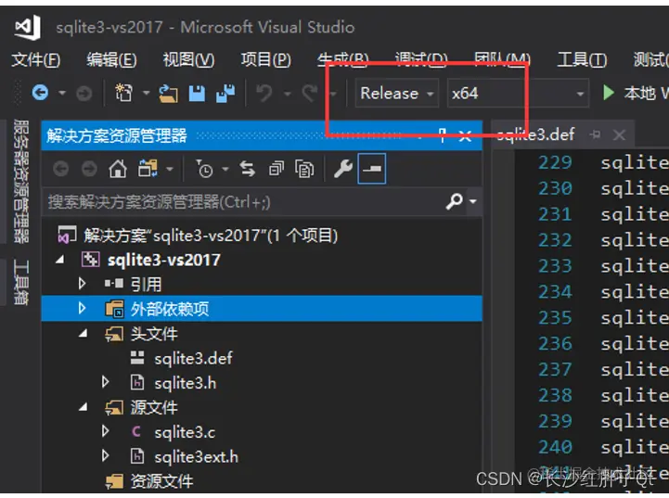The image size is (669, 498).
Task: Save the current file with floppy icon
Action: pos(197,94)
